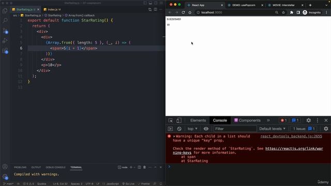Open the PROBLEMS panel tab
Viewport: 331px width, 186px height.
(20, 167)
